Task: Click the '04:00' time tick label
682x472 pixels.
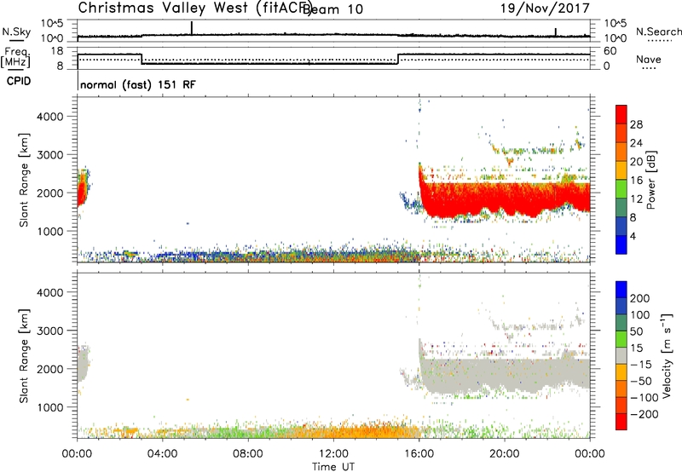Action: pos(162,454)
